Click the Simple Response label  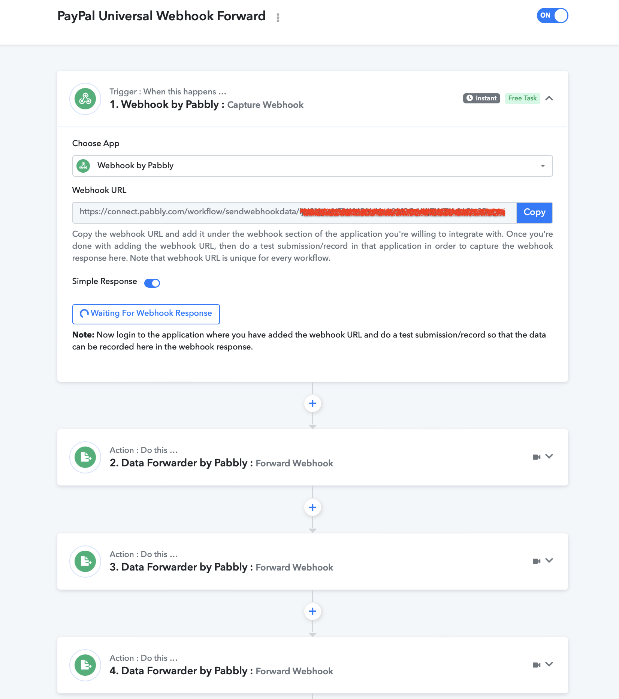105,281
